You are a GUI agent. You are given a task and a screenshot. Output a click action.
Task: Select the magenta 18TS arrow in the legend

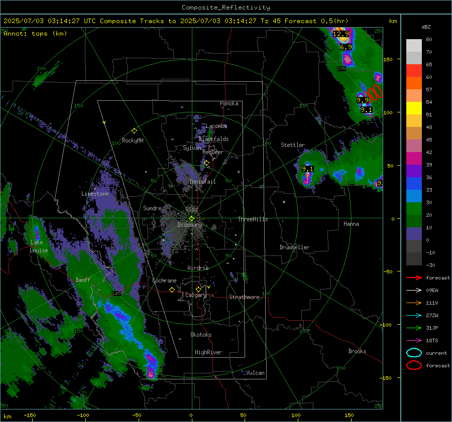pyautogui.click(x=414, y=341)
